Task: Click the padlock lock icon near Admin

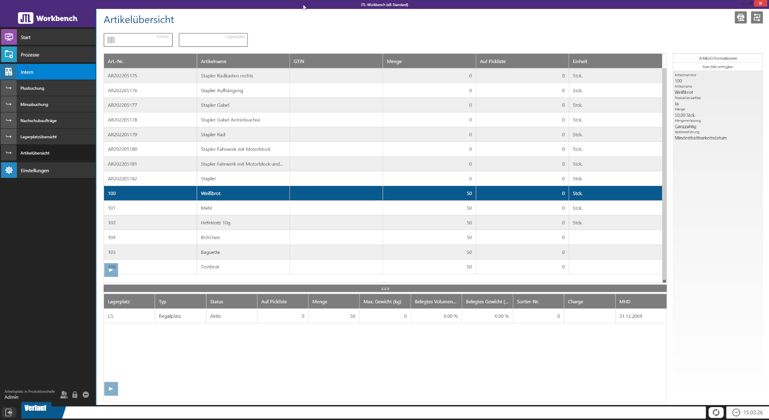Action: pos(75,395)
